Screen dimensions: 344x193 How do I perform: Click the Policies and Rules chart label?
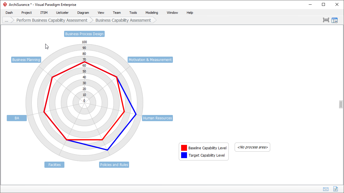114,165
